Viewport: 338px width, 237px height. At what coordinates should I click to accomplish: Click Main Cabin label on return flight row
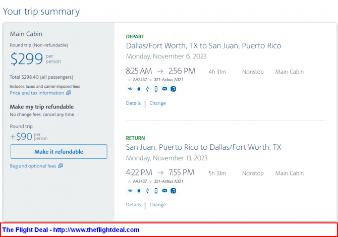click(289, 173)
